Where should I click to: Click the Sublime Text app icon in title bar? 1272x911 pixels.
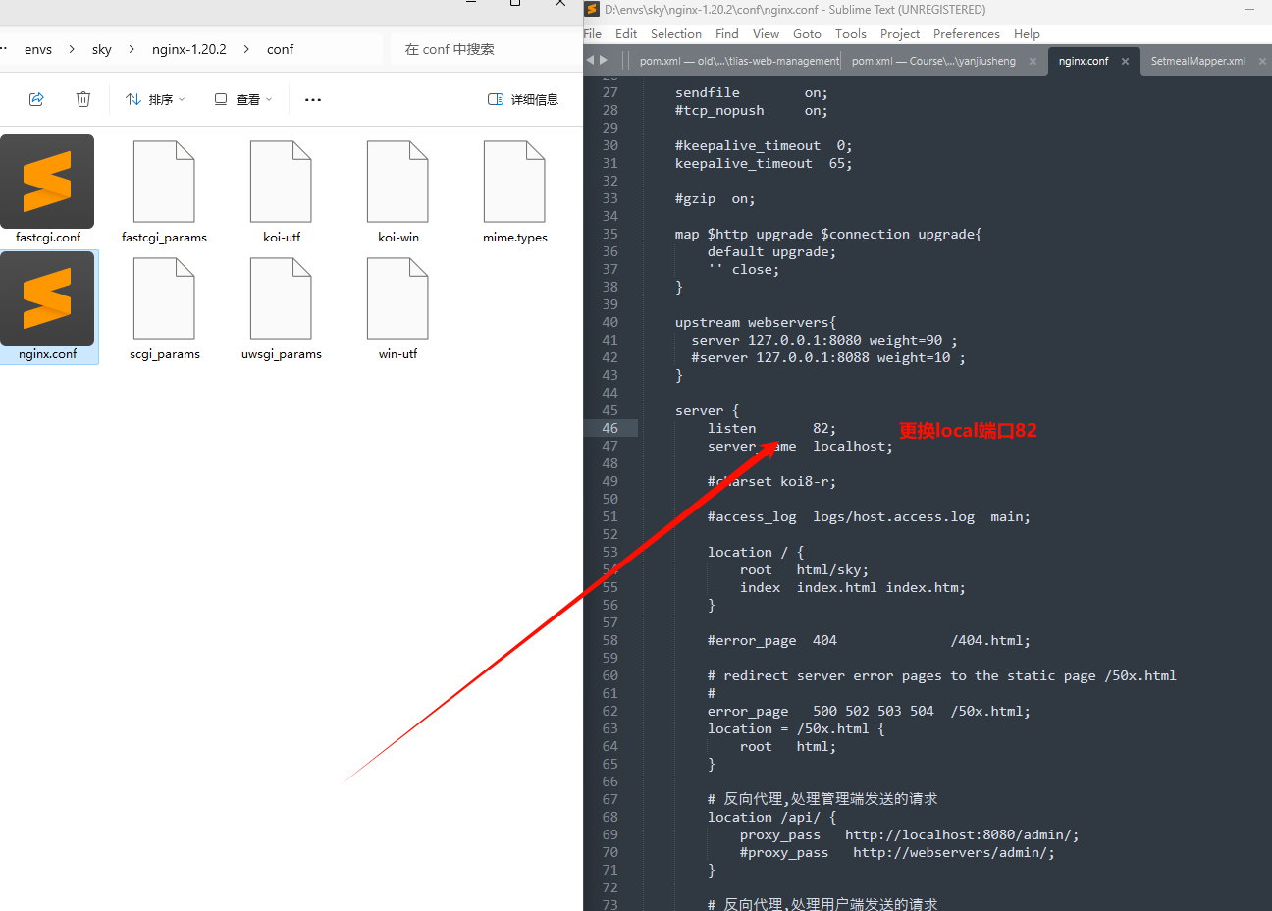pyautogui.click(x=592, y=10)
